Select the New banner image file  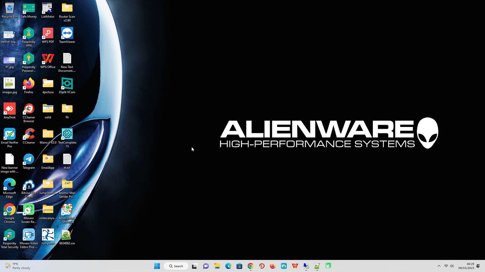pos(9,164)
